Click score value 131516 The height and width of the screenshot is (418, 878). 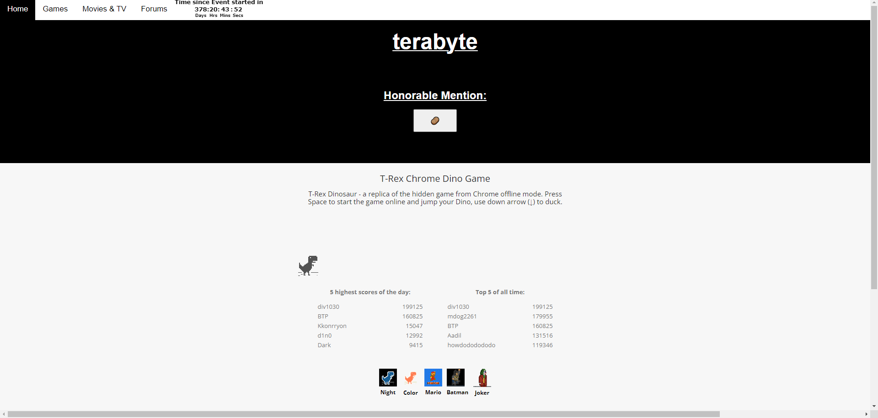[x=542, y=336]
